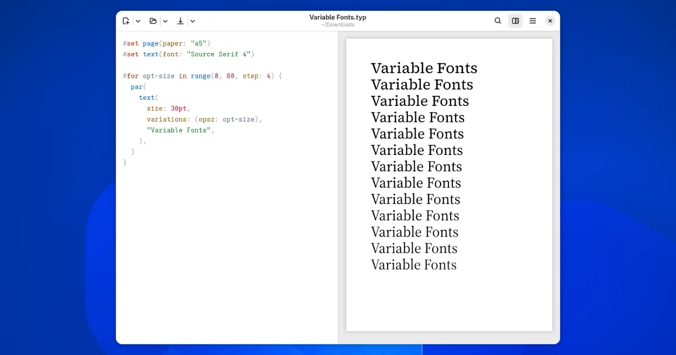Click the open file folder icon
Screen dimensions: 676x355
[153, 21]
